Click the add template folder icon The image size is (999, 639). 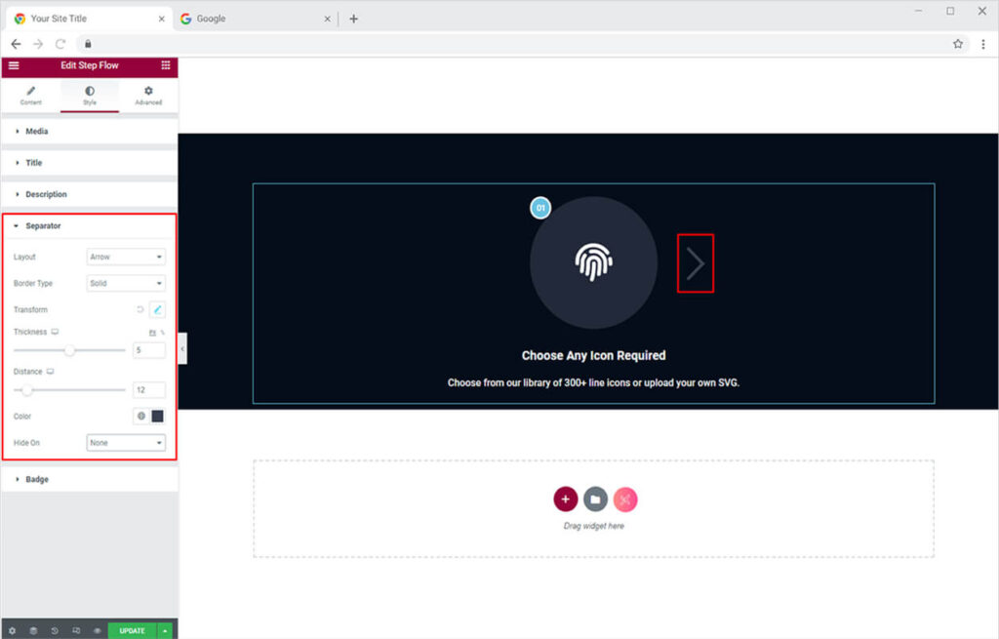click(595, 499)
